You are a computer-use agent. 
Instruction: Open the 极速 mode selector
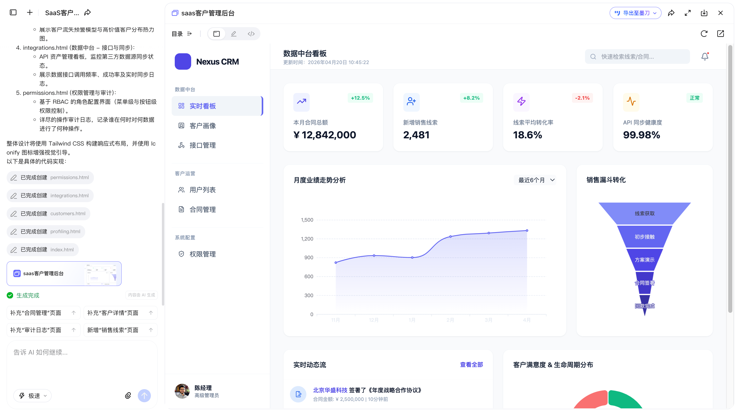[x=32, y=396]
